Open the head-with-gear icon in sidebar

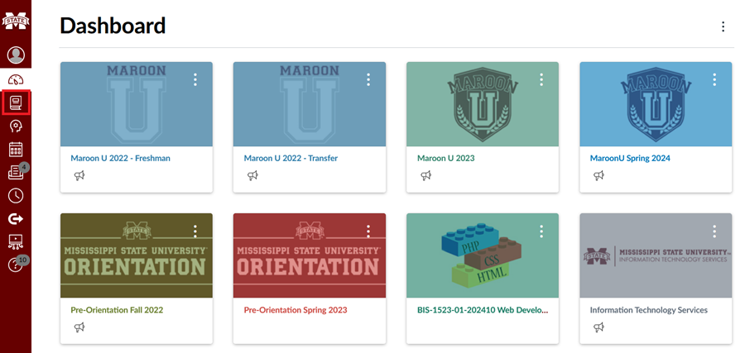(16, 126)
